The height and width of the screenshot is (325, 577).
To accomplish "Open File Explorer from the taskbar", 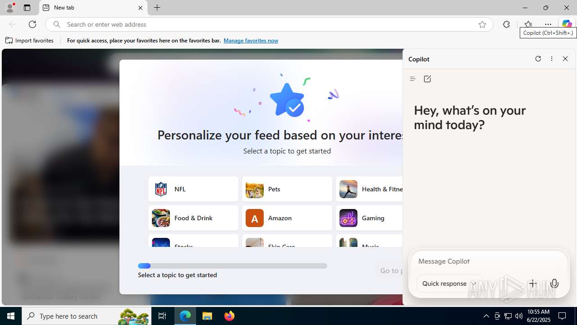I will pos(207,316).
